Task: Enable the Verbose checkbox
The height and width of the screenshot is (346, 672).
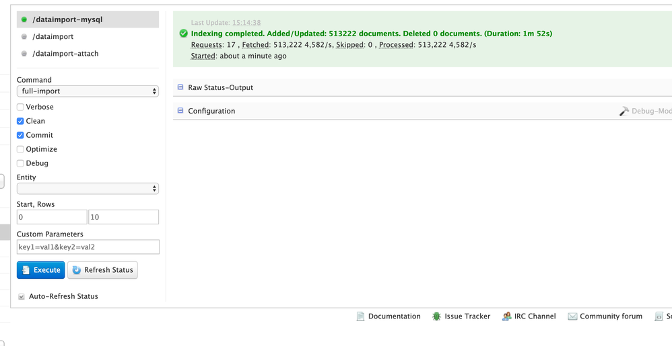Action: (20, 107)
